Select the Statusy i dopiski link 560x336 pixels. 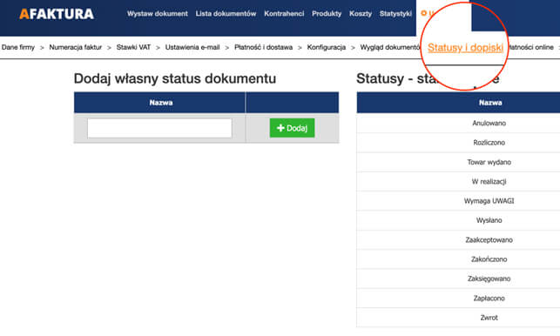click(465, 48)
